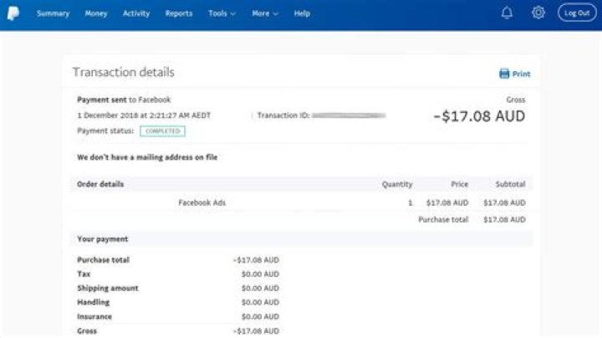
Task: Click the Log Out button
Action: click(577, 13)
